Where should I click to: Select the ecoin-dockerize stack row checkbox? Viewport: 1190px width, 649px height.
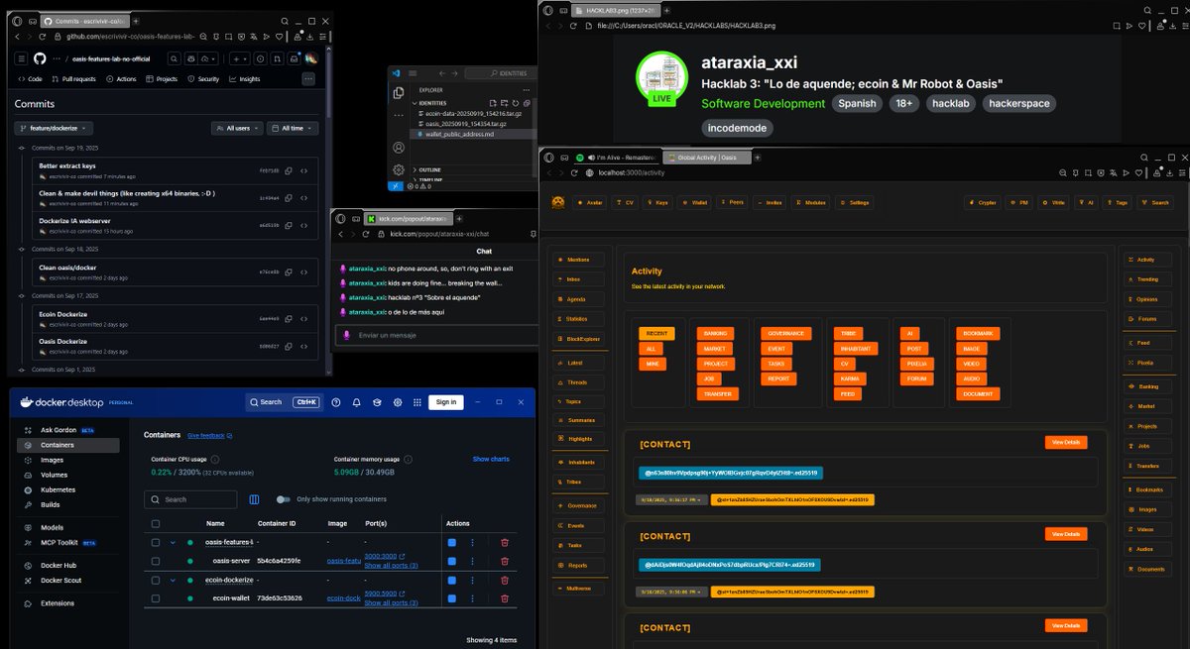click(x=156, y=580)
